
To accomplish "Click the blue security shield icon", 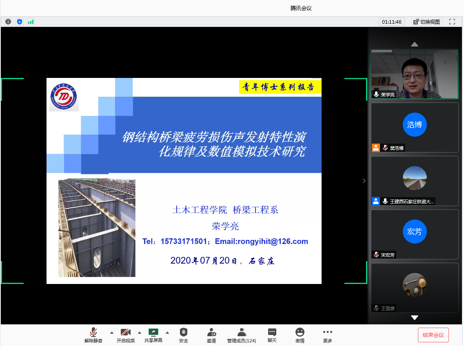I will (20, 22).
